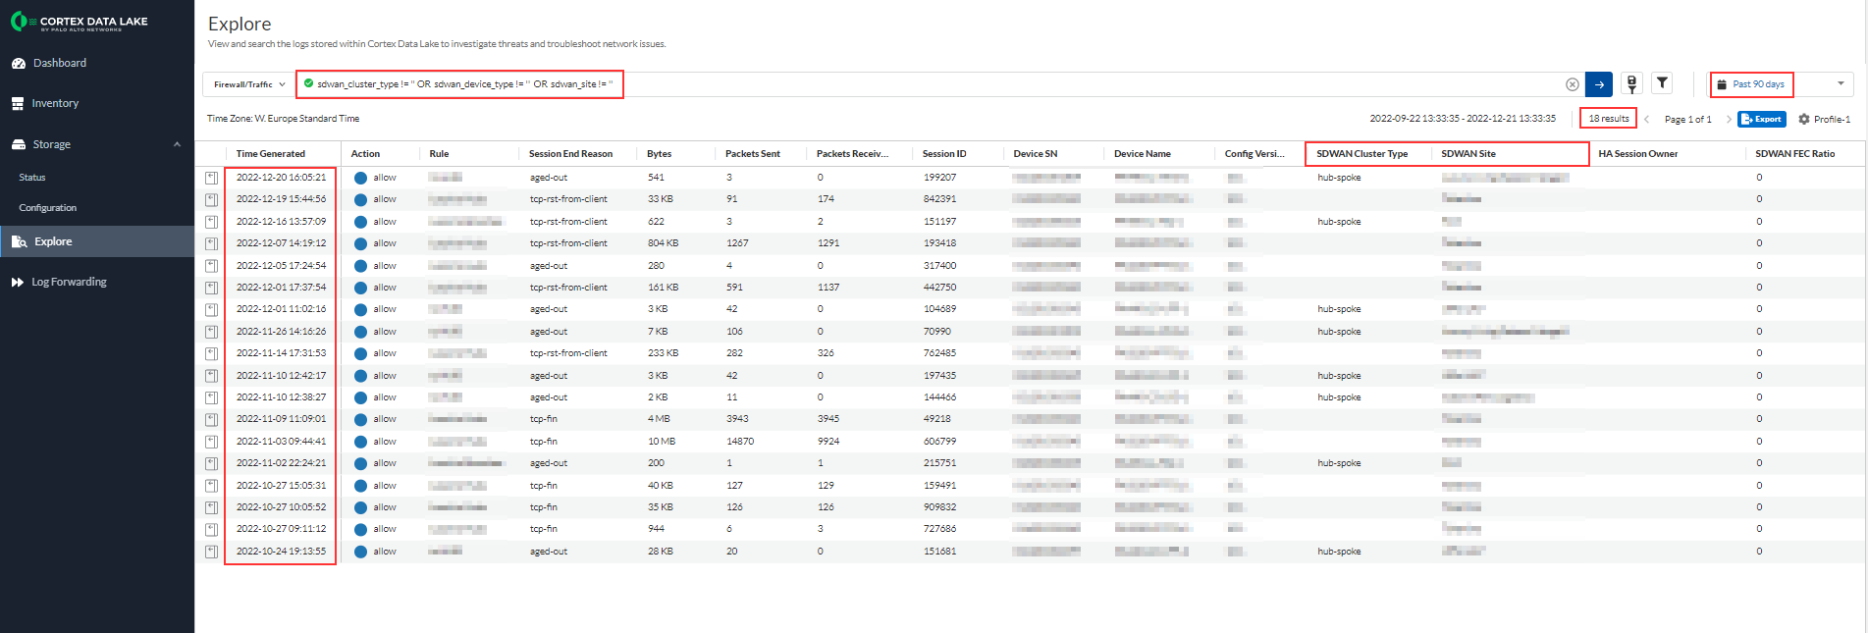Open log details icon for 2022-10-24 19:13:55 row
Image resolution: width=1868 pixels, height=633 pixels.
(211, 552)
